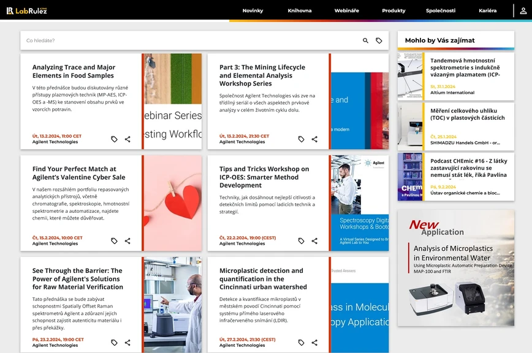This screenshot has height=353, width=532.
Task: Click the Mining Lifecycle blue-red thumbnail
Action: tap(360, 102)
